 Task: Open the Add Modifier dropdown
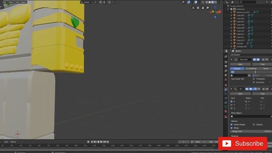tap(251, 55)
